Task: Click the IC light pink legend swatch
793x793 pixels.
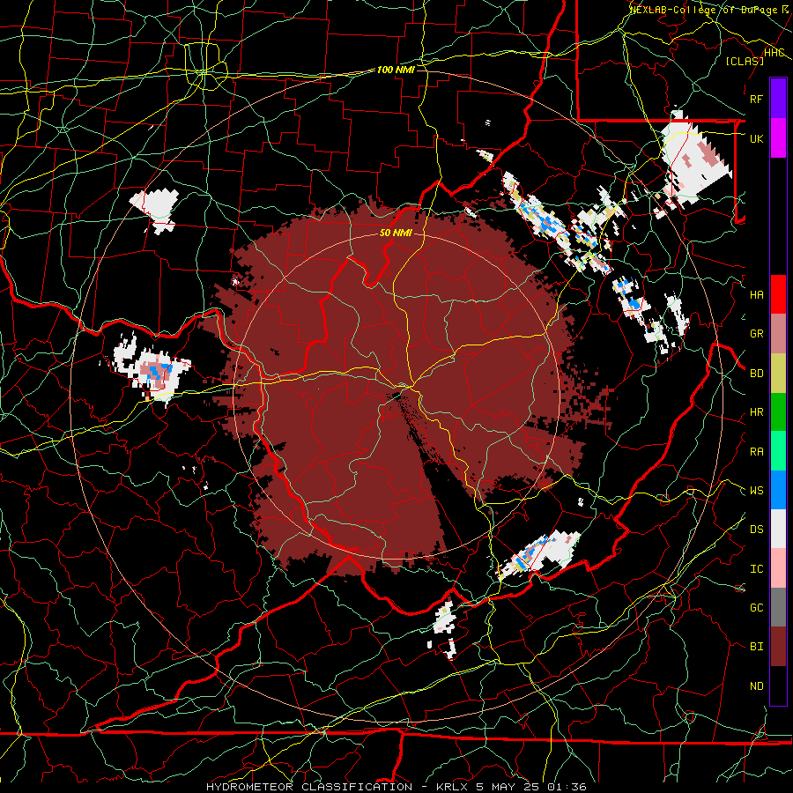Action: point(778,568)
